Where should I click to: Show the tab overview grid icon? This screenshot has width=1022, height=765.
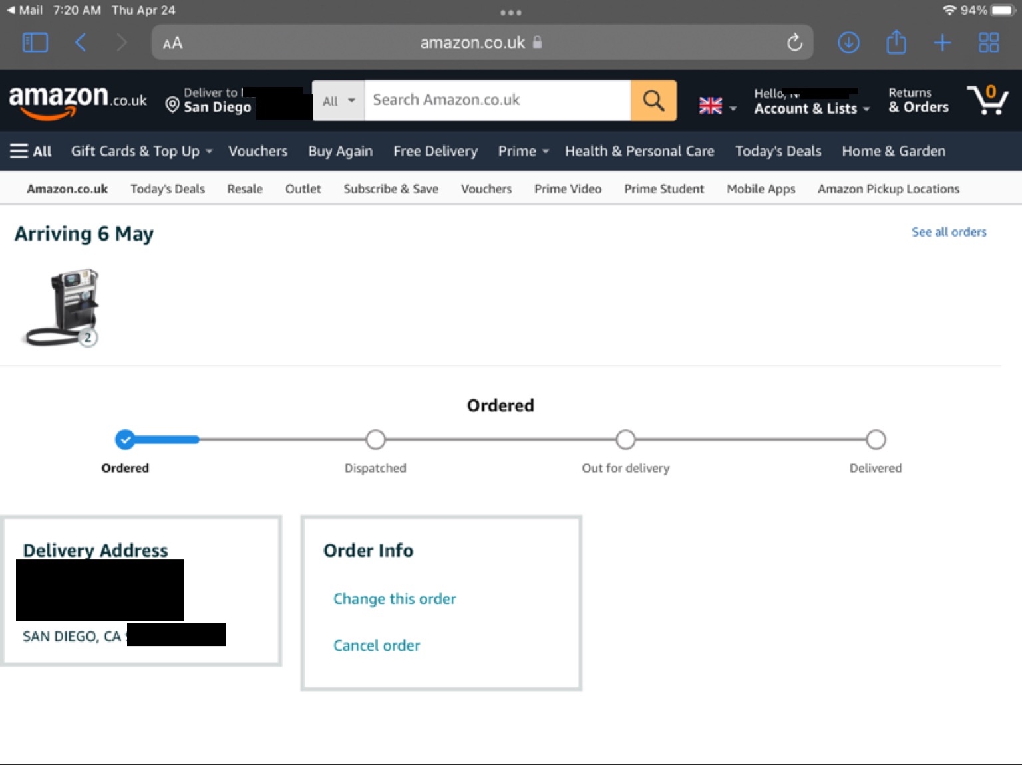[x=989, y=43]
